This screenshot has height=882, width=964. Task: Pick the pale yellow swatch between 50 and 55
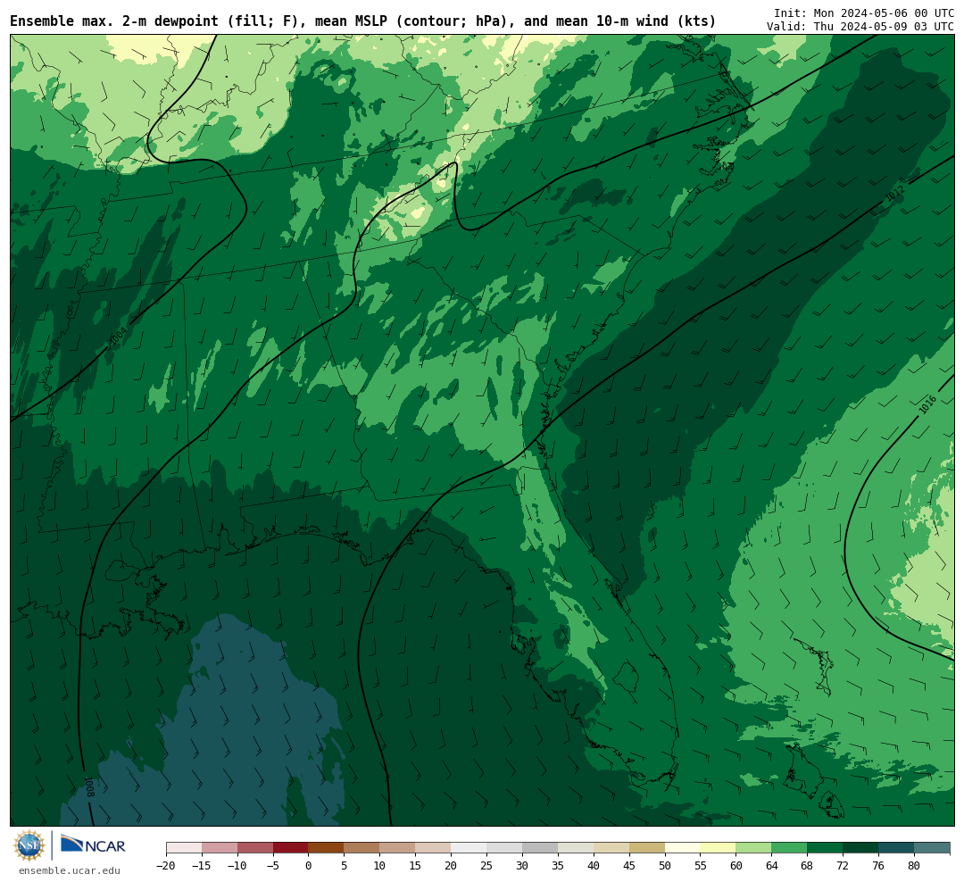(x=683, y=848)
